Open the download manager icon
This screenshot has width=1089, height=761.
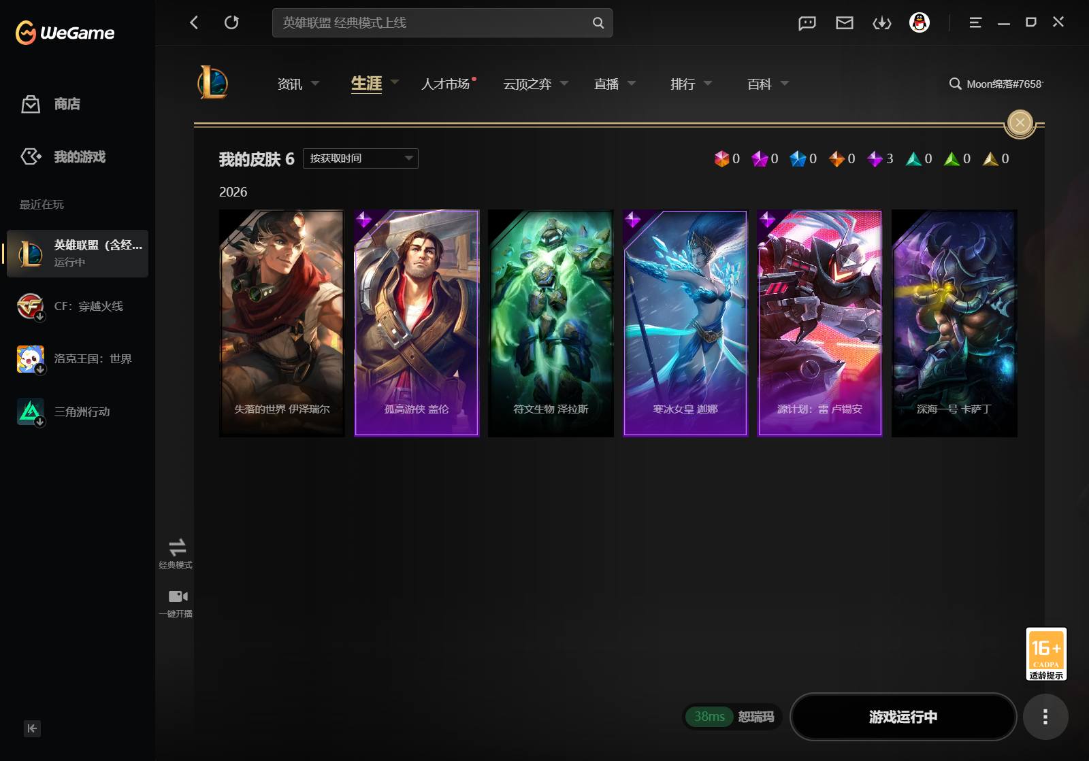click(x=882, y=23)
